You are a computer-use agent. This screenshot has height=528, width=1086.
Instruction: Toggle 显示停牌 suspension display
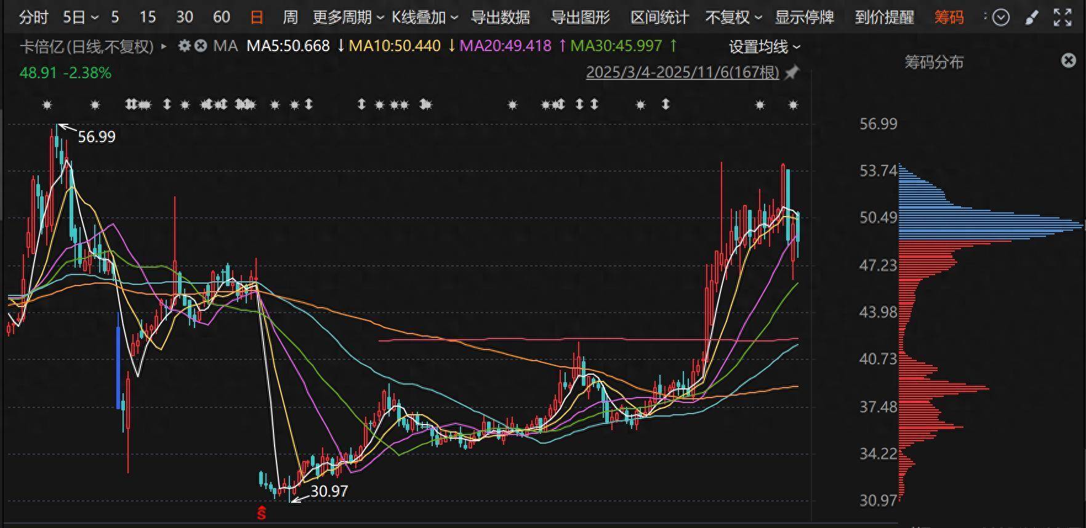pos(804,17)
